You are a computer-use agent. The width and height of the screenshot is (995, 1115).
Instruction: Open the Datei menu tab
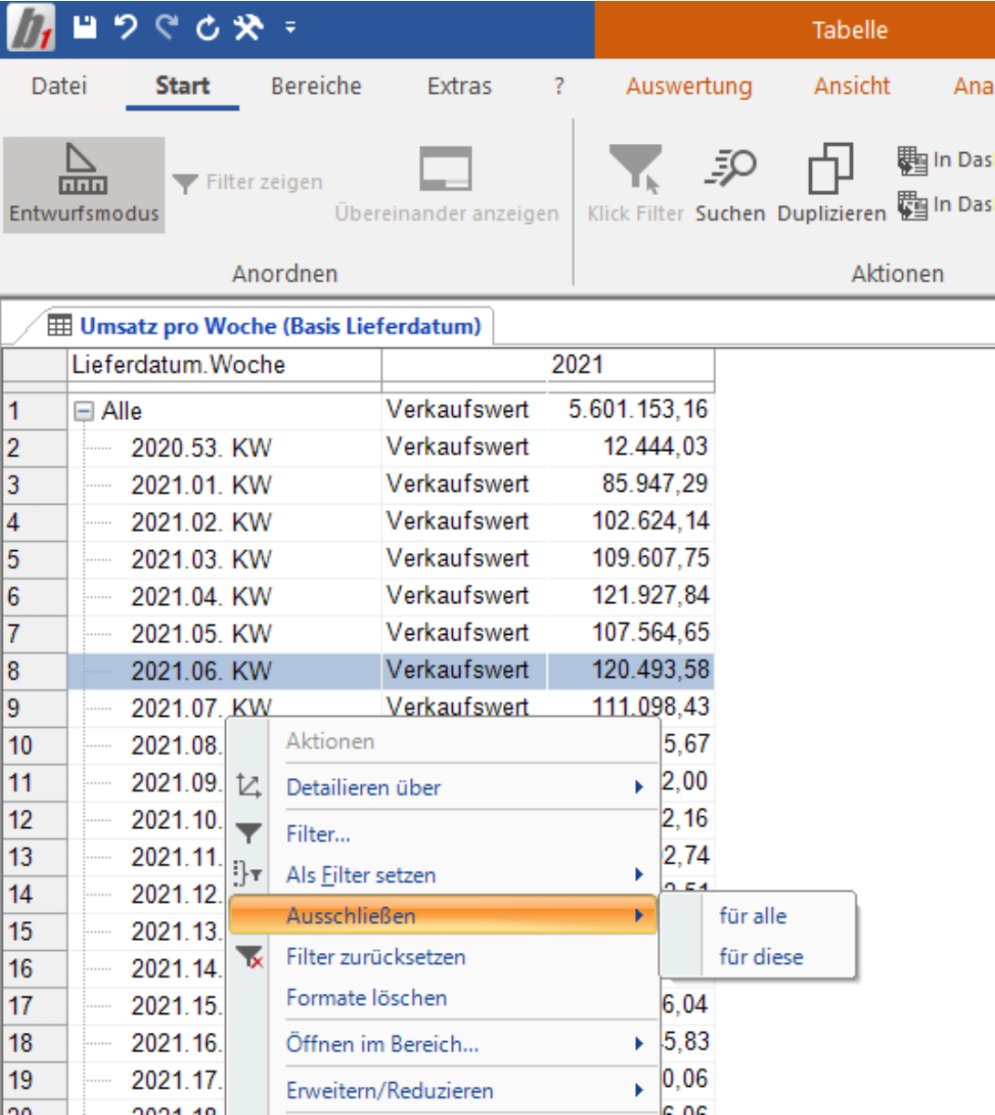pyautogui.click(x=59, y=87)
